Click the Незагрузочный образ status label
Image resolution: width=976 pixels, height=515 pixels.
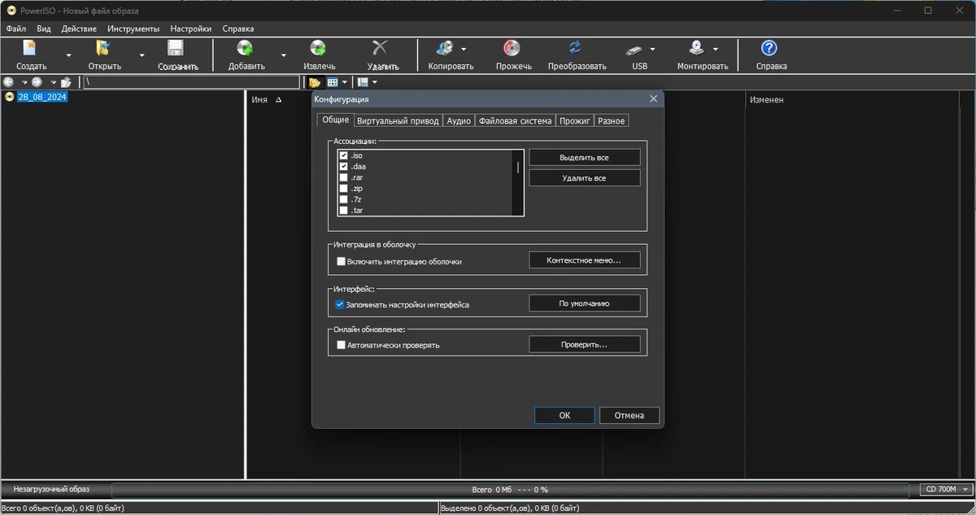[51, 489]
